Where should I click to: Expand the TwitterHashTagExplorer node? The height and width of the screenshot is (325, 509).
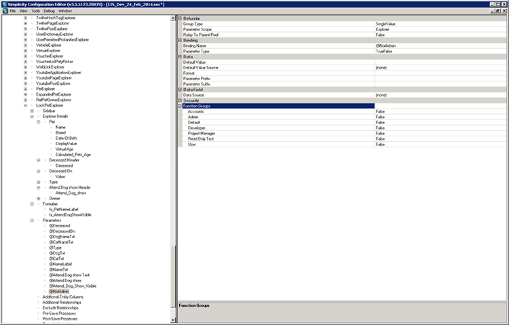(25, 18)
